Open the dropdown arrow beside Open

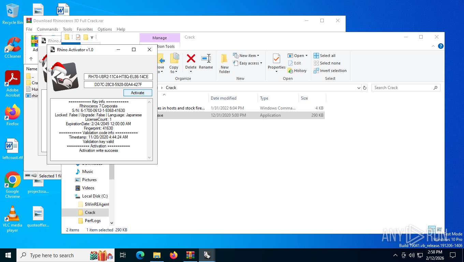point(306,56)
